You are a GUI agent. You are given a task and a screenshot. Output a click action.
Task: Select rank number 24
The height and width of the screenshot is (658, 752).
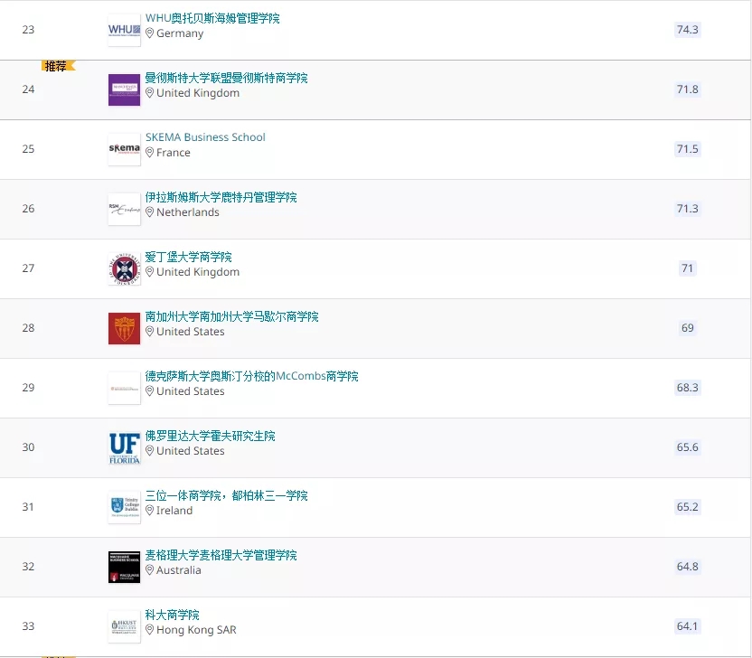coord(28,89)
